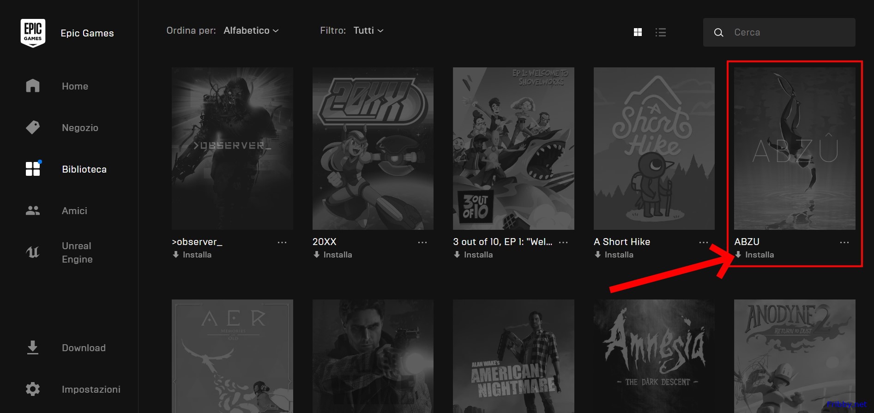Open the Filtro Tutti dropdown
874x413 pixels.
[368, 30]
